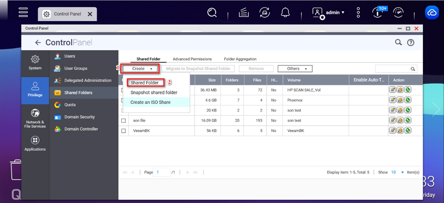Open the QTS main menu hamburger icon

[x=23, y=12]
